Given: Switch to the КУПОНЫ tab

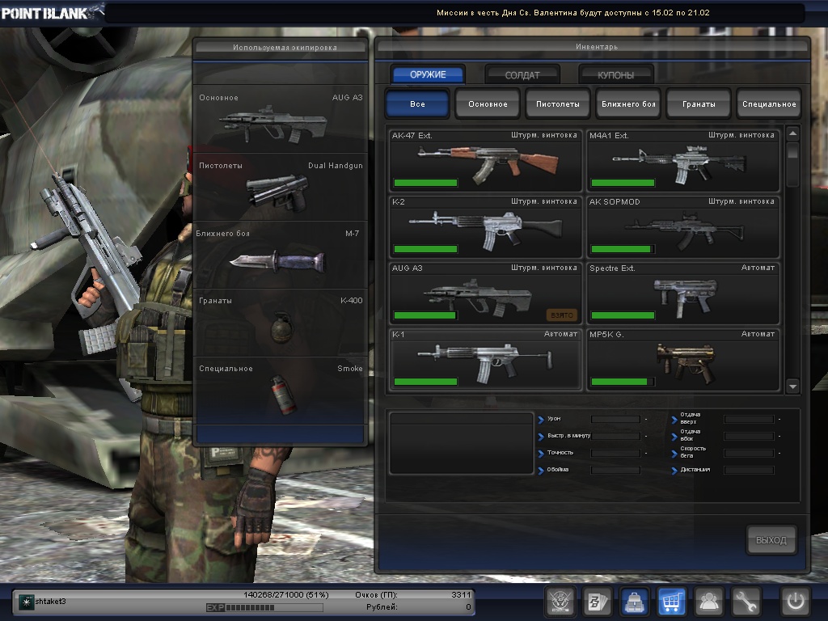Looking at the screenshot, I should click(615, 75).
